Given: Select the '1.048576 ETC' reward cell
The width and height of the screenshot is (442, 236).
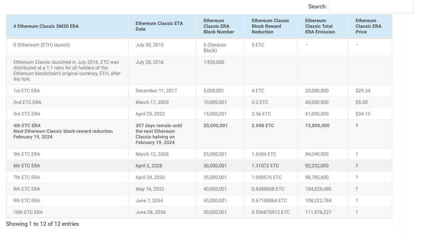Looking at the screenshot, I should tap(271, 177).
